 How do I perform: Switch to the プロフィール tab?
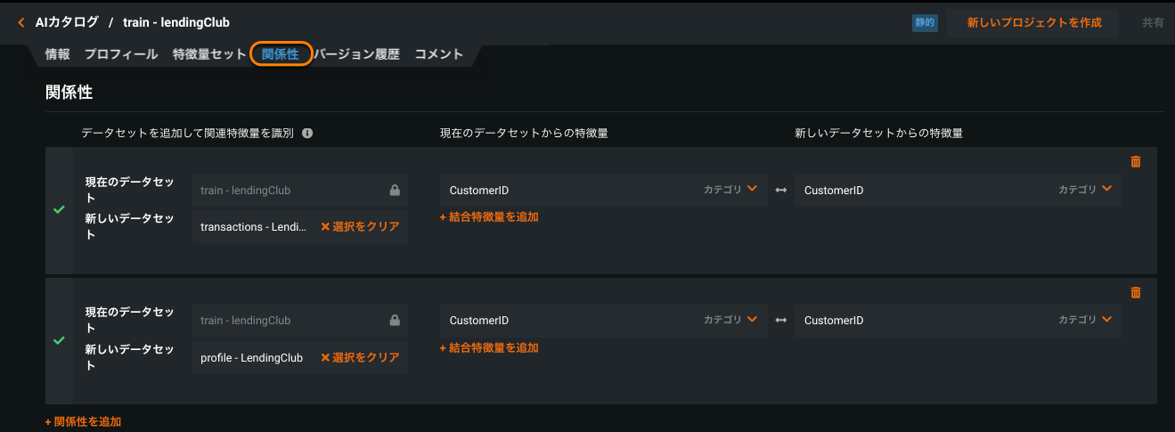pyautogui.click(x=121, y=54)
